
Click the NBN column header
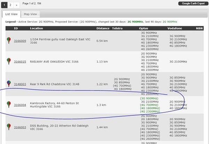pyautogui.click(x=199, y=28)
